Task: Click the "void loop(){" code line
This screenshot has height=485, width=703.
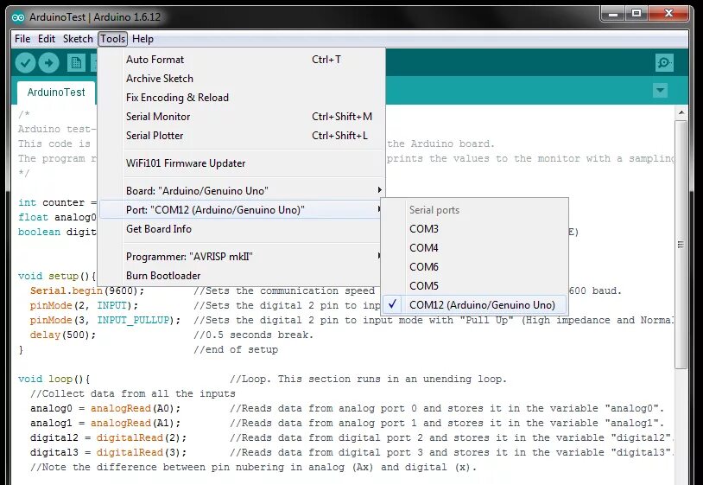Action: 54,380
